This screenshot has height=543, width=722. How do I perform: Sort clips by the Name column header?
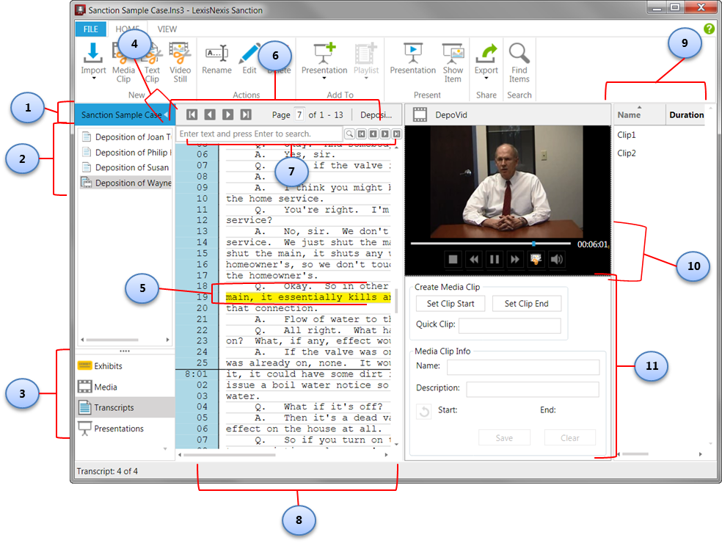[640, 114]
